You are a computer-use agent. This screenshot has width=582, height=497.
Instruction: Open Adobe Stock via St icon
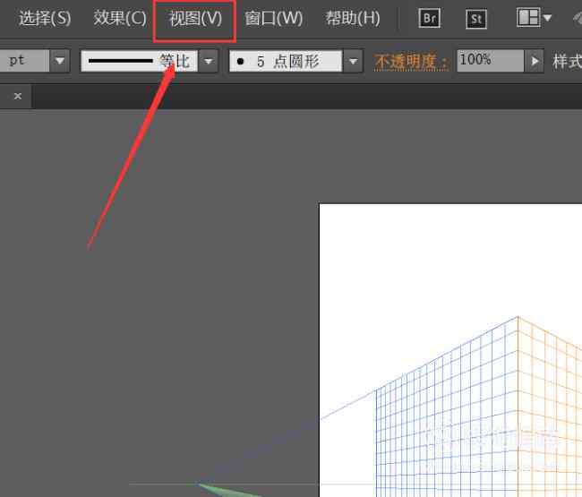pyautogui.click(x=476, y=19)
